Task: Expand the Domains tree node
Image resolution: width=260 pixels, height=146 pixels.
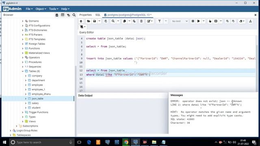Action: (23, 21)
